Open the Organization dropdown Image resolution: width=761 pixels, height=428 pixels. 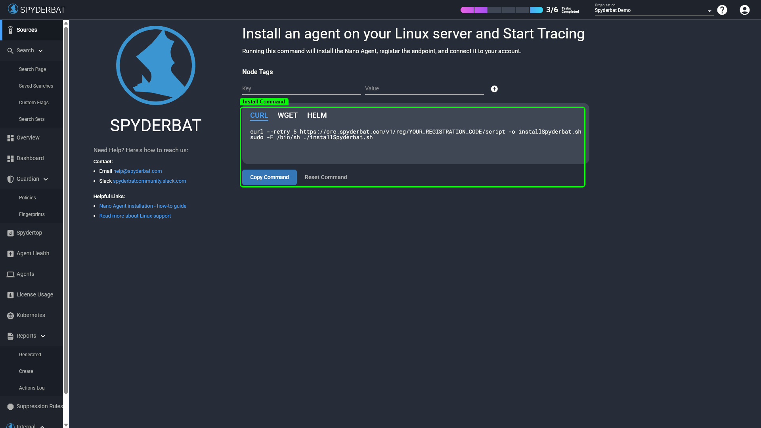tap(709, 10)
